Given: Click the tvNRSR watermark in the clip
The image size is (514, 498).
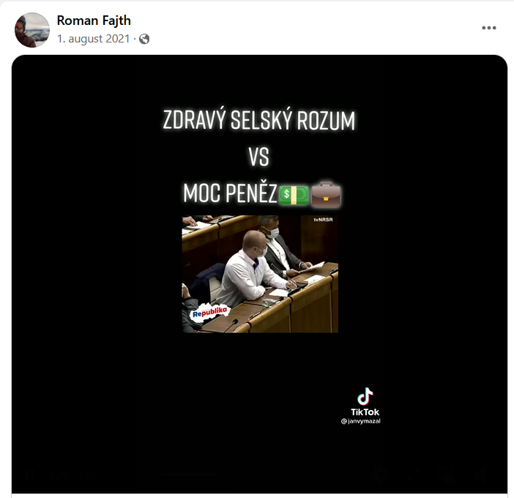Looking at the screenshot, I should [x=323, y=220].
